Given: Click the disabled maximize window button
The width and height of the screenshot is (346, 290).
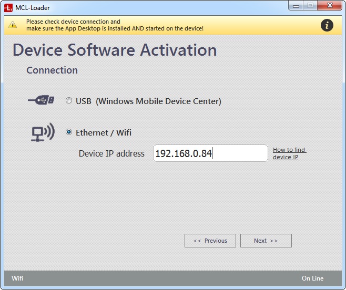Looking at the screenshot, I should (310, 6).
